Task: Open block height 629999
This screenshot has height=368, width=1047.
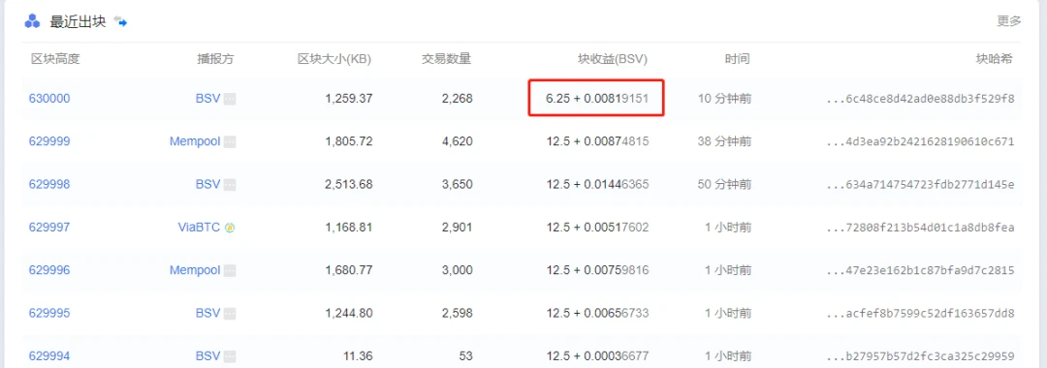Action: pyautogui.click(x=49, y=141)
